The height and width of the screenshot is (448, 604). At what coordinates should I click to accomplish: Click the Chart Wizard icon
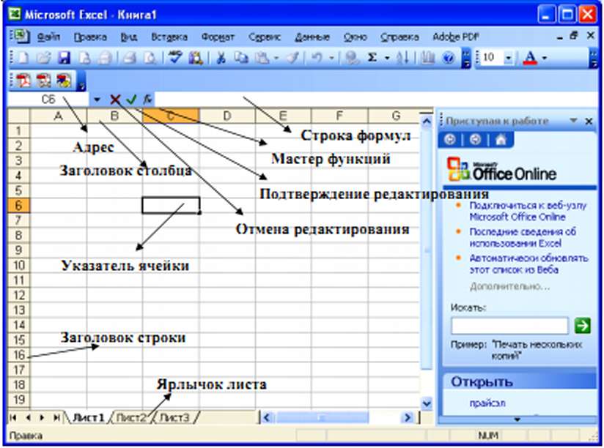tap(427, 58)
